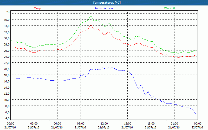Click the 36,0 y-axis label

point(7,20)
